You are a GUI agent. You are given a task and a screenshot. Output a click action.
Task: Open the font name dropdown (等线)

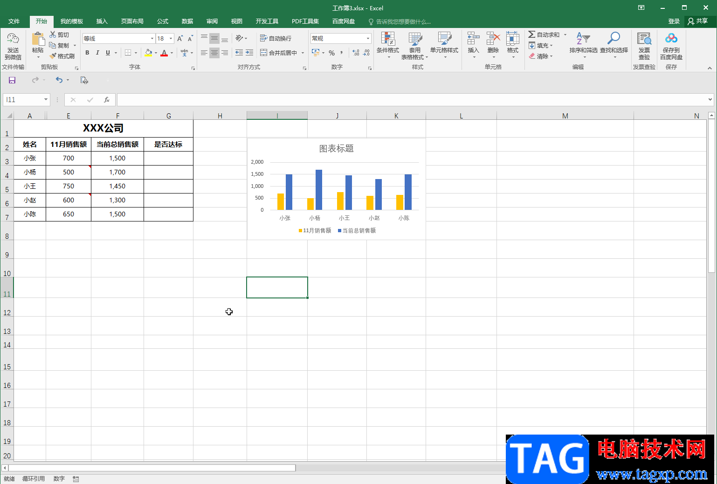tap(152, 39)
